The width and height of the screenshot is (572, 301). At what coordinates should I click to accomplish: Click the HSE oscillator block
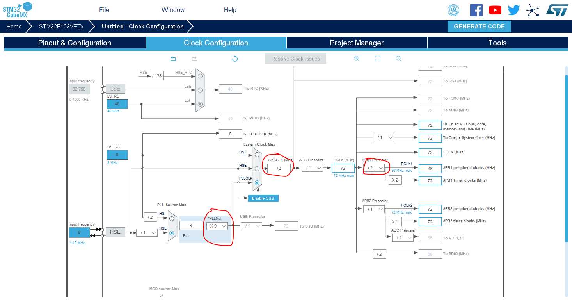point(115,232)
